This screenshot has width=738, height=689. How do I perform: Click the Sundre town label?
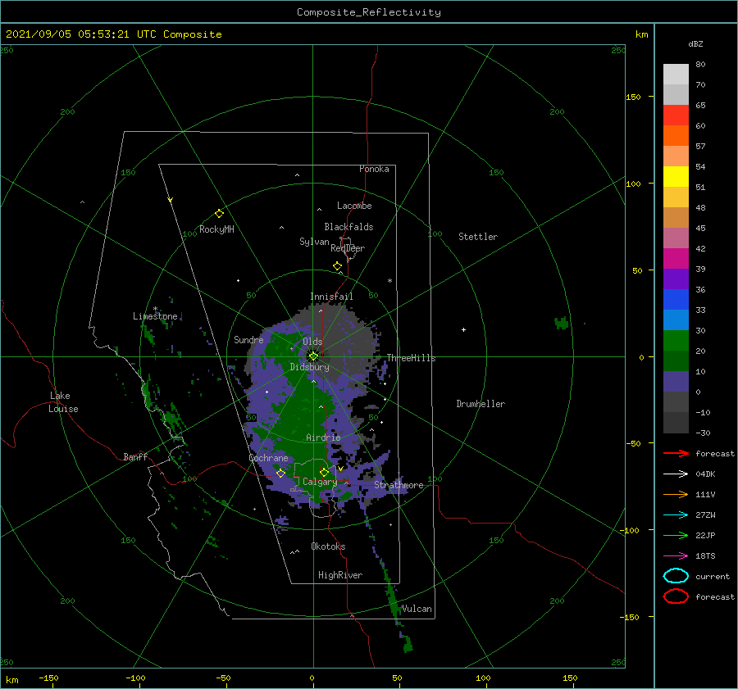tap(248, 339)
